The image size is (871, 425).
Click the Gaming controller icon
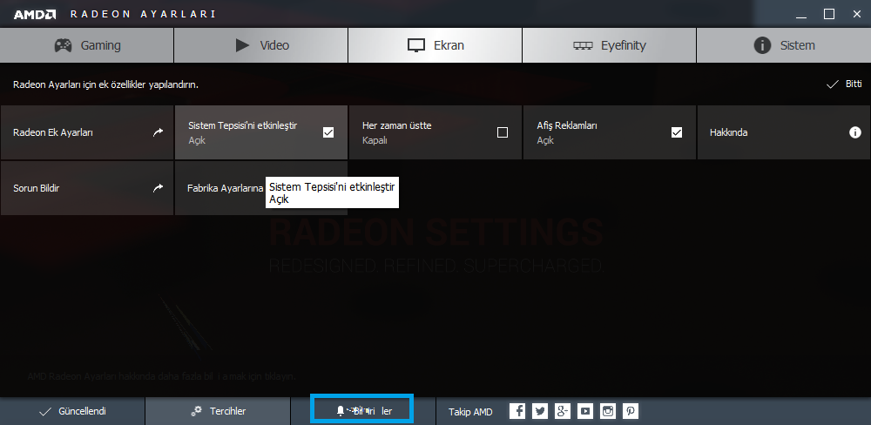(x=63, y=45)
